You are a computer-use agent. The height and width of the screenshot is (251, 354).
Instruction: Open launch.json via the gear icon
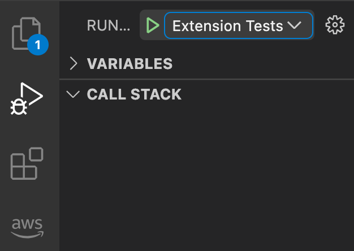point(335,25)
